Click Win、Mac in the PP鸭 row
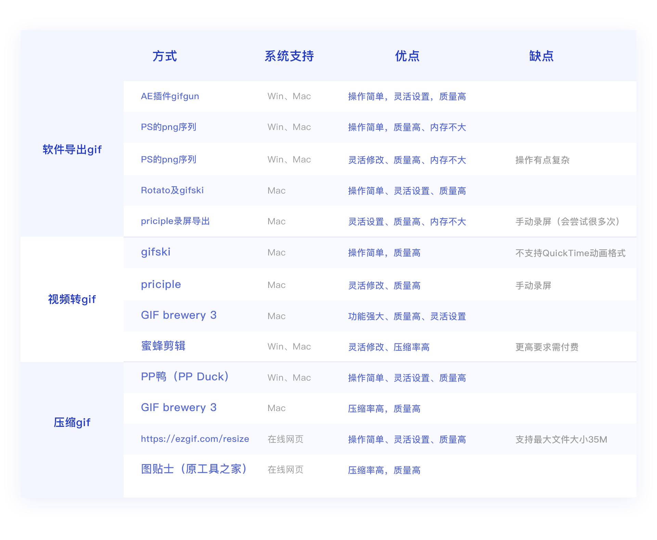Screen dimensions: 657x540 [x=289, y=378]
